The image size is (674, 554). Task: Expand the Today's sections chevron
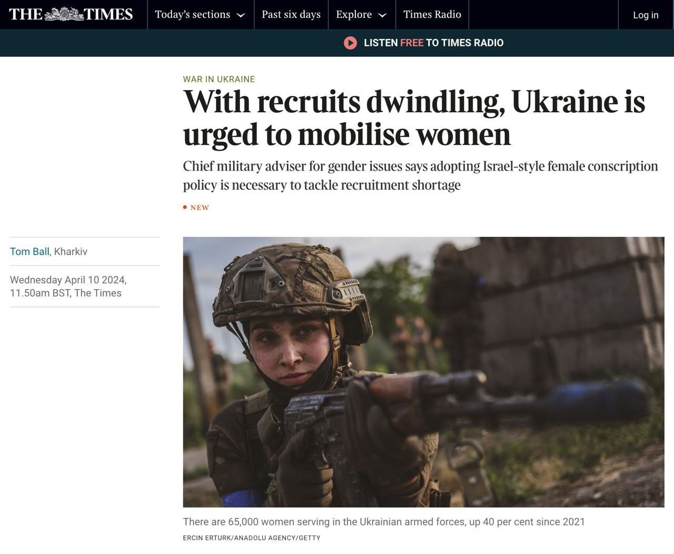click(x=241, y=15)
